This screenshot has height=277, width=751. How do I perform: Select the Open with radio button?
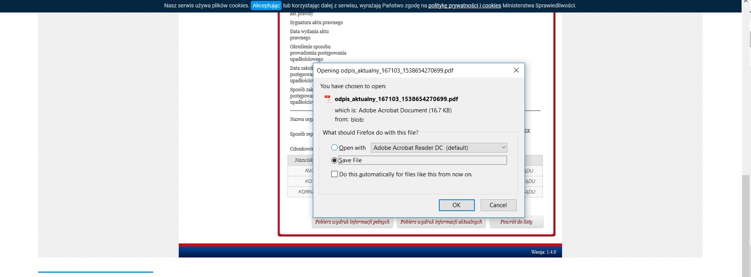334,147
